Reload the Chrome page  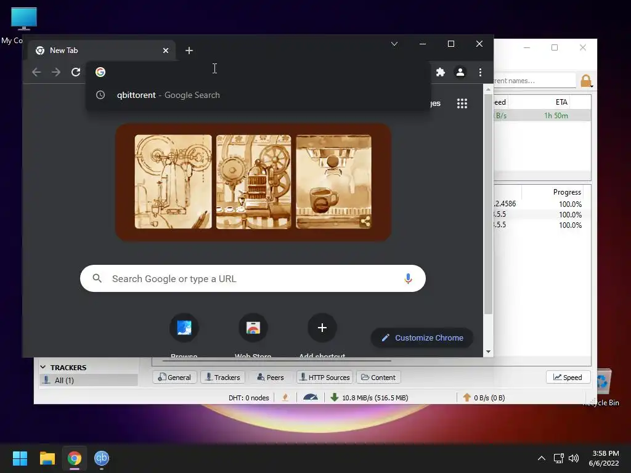[76, 72]
